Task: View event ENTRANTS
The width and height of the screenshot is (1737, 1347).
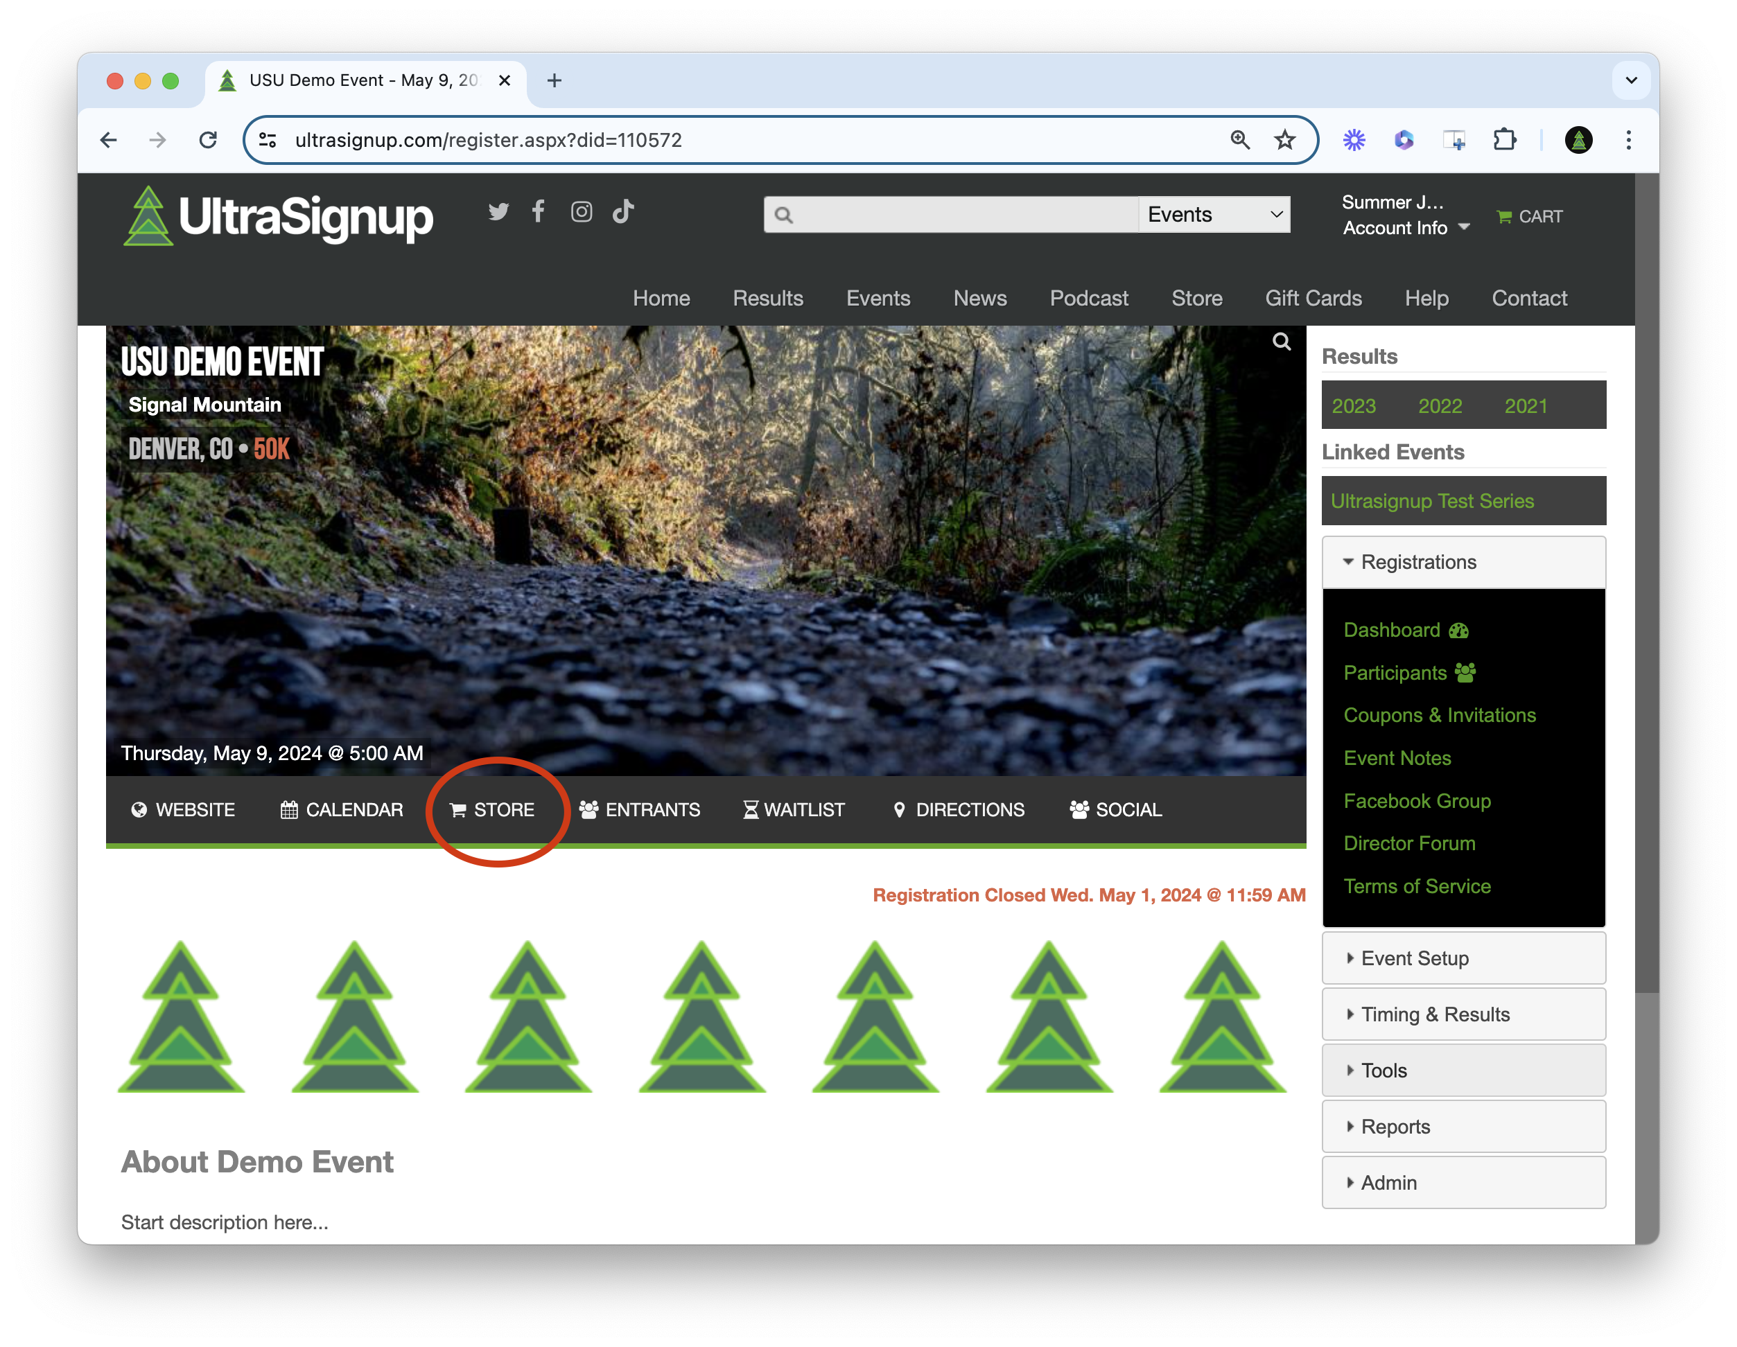Action: click(x=640, y=809)
